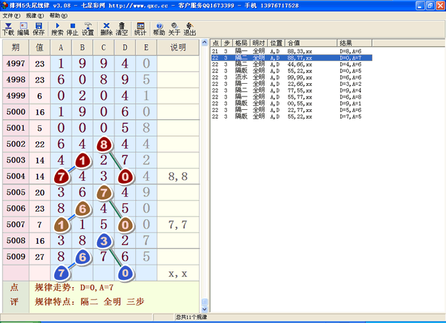Click the scroll up arrow of number table

point(204,43)
